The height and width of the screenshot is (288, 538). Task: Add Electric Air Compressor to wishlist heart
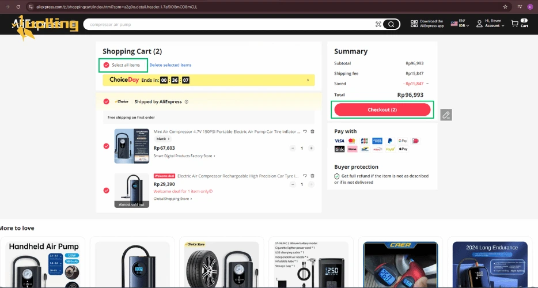point(305,176)
